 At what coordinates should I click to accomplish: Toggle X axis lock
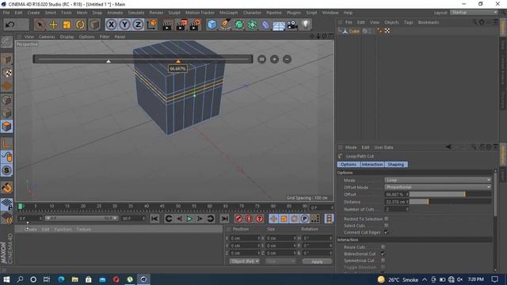click(111, 25)
